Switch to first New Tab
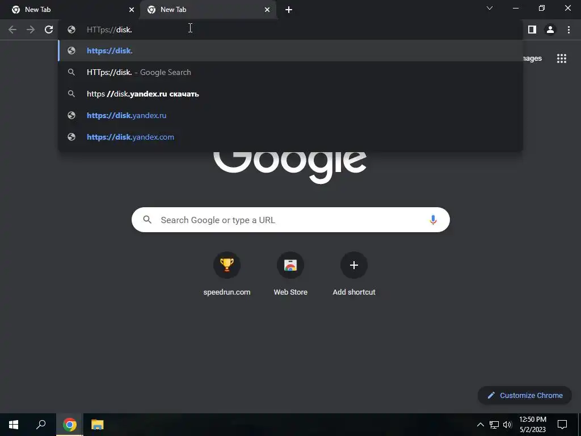581x436 pixels. [x=70, y=10]
